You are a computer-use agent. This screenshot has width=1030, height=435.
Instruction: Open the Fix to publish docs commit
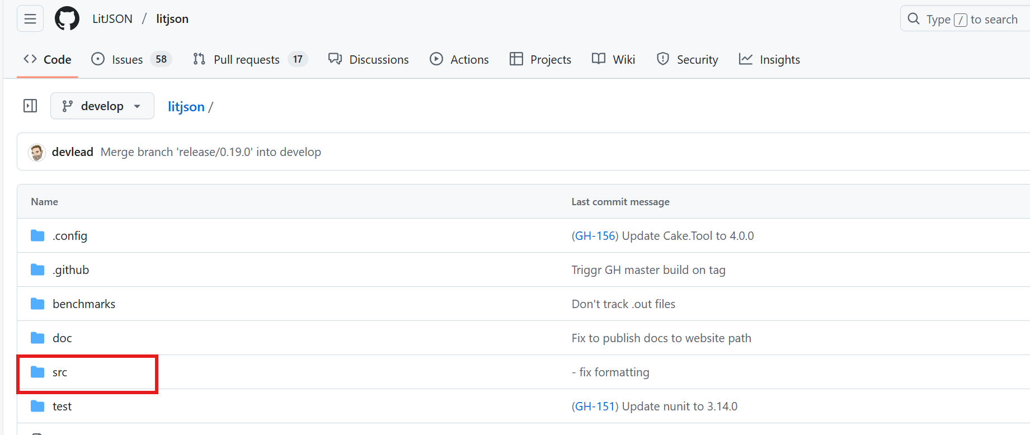(x=661, y=338)
